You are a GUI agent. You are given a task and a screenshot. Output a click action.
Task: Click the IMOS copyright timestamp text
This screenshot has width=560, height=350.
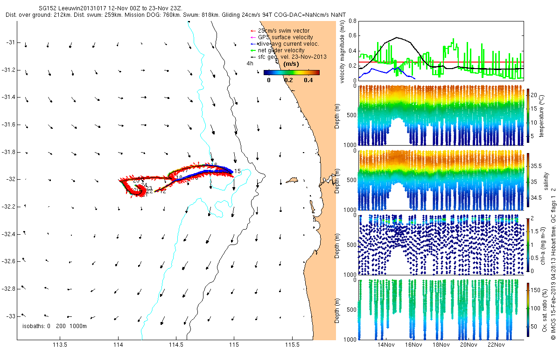[x=553, y=263]
